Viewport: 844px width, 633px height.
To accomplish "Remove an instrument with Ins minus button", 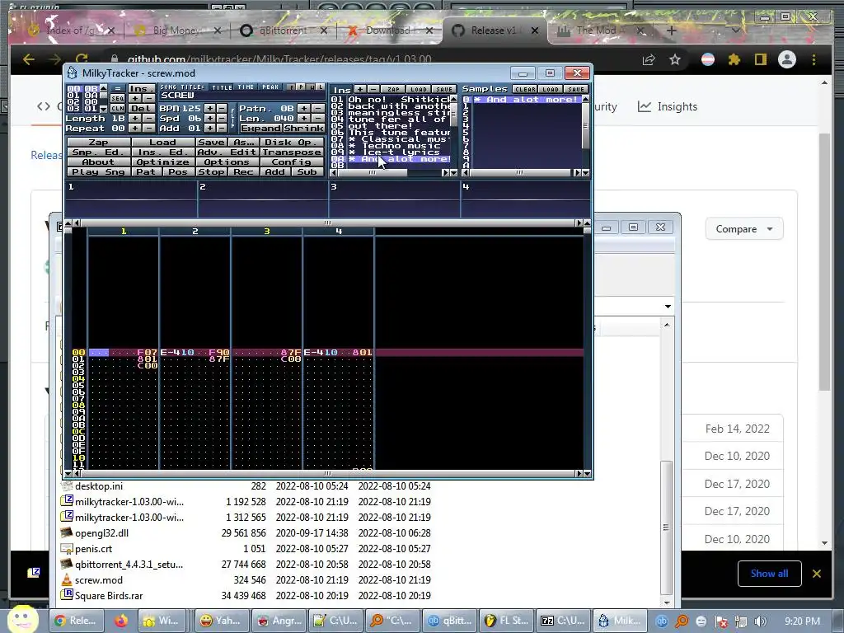I will [373, 89].
